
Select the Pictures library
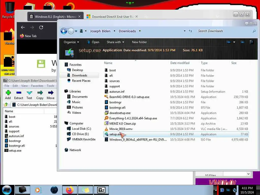tap(77, 107)
